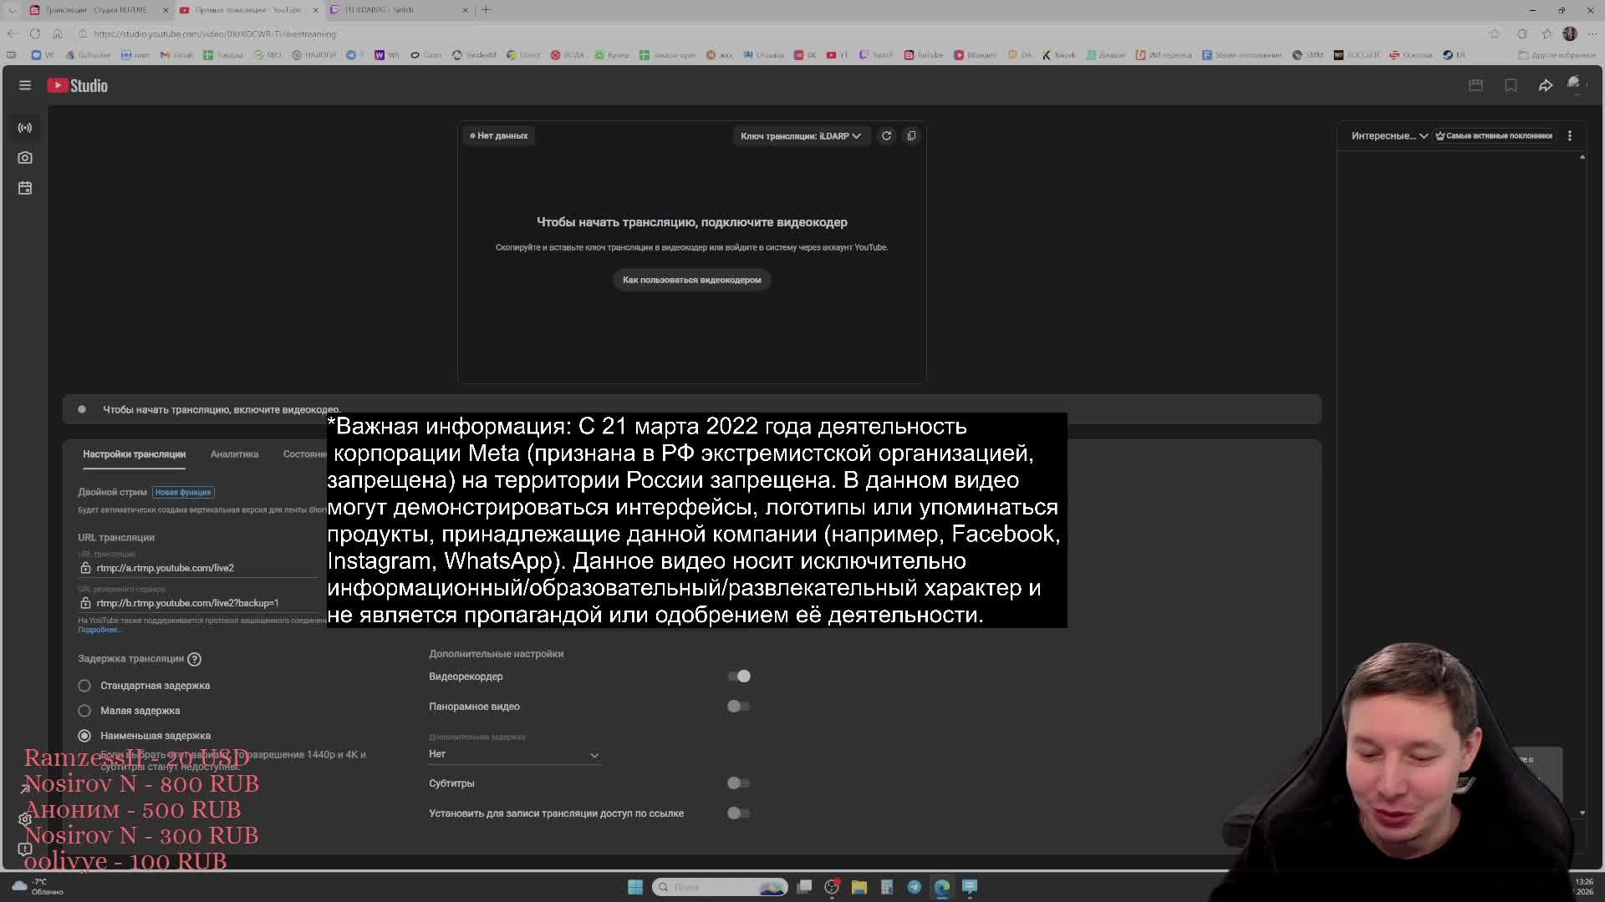
Task: Open the Webcam camera icon in sidebar
Action: click(x=25, y=158)
